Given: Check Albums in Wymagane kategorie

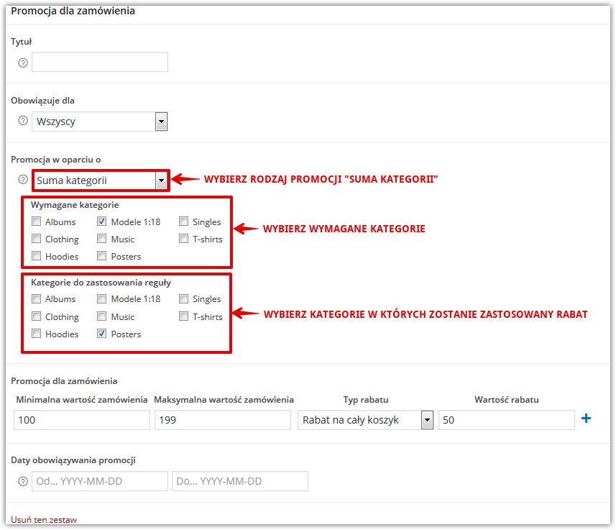Looking at the screenshot, I should [37, 221].
